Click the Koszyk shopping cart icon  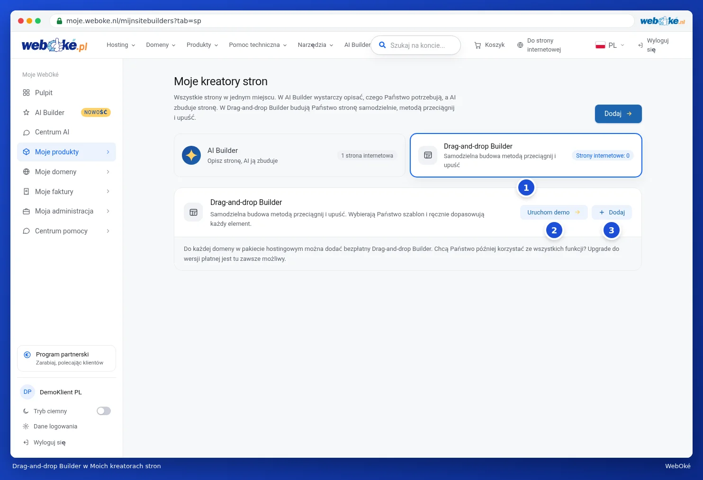[478, 45]
